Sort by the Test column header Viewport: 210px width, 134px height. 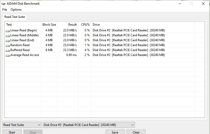pos(23,25)
